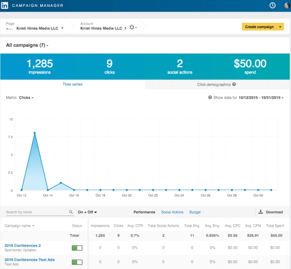Open the On + Off filter dropdown

(x=87, y=212)
